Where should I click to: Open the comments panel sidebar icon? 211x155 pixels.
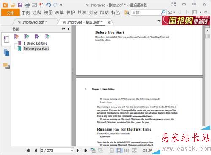pyautogui.click(x=6, y=66)
